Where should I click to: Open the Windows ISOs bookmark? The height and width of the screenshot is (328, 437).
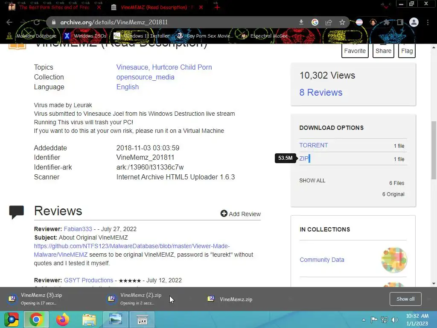click(x=85, y=36)
